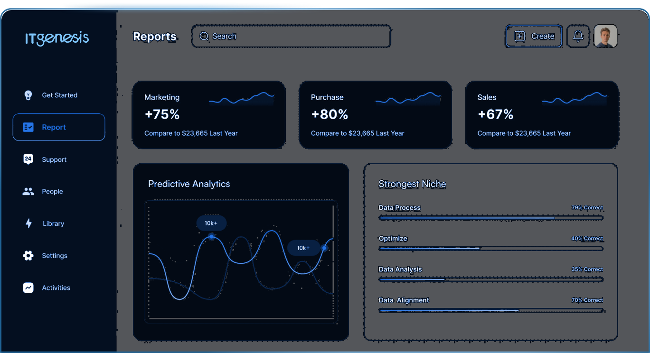Open the Purchase +80% stat card
This screenshot has width=650, height=353.
[375, 115]
